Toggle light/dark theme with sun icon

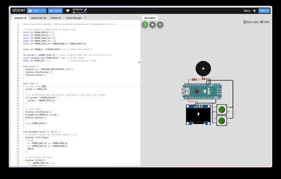[254, 11]
